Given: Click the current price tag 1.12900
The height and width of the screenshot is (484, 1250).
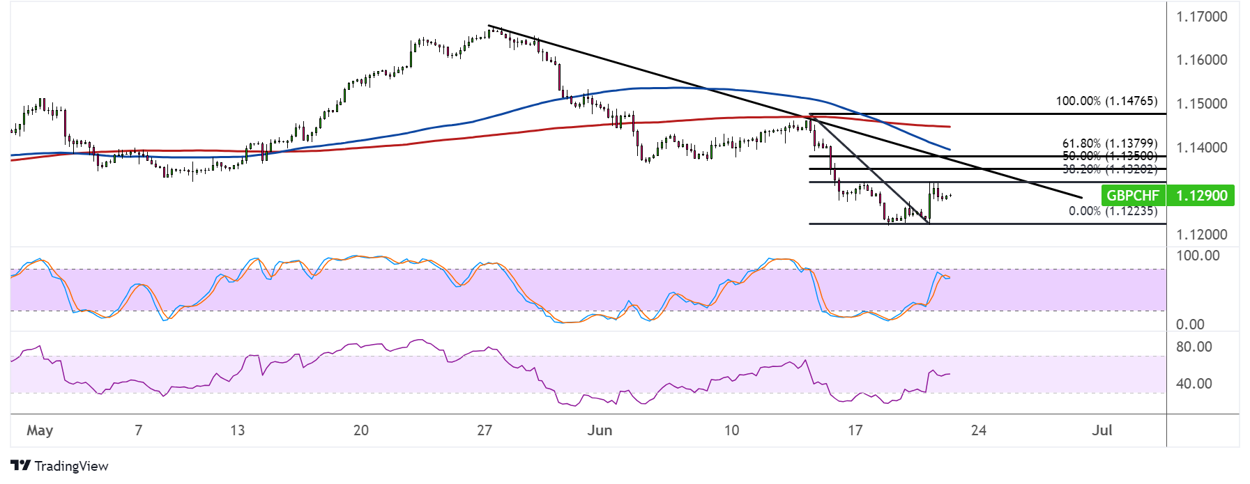Looking at the screenshot, I should tap(1201, 196).
